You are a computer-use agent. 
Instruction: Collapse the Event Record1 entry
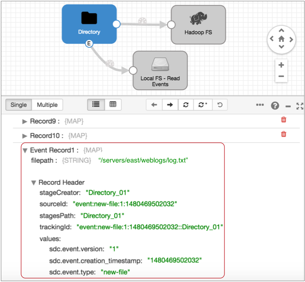click(25, 150)
